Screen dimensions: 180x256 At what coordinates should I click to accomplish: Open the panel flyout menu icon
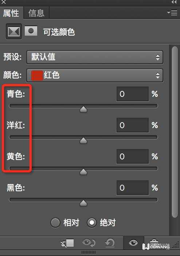coord(172,13)
